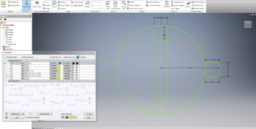Click the Make Part icon
The image size is (256, 129).
(x=108, y=5)
